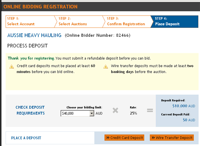200x146 pixels.
Task: Click the Credit Card Deposit button
Action: point(125,138)
